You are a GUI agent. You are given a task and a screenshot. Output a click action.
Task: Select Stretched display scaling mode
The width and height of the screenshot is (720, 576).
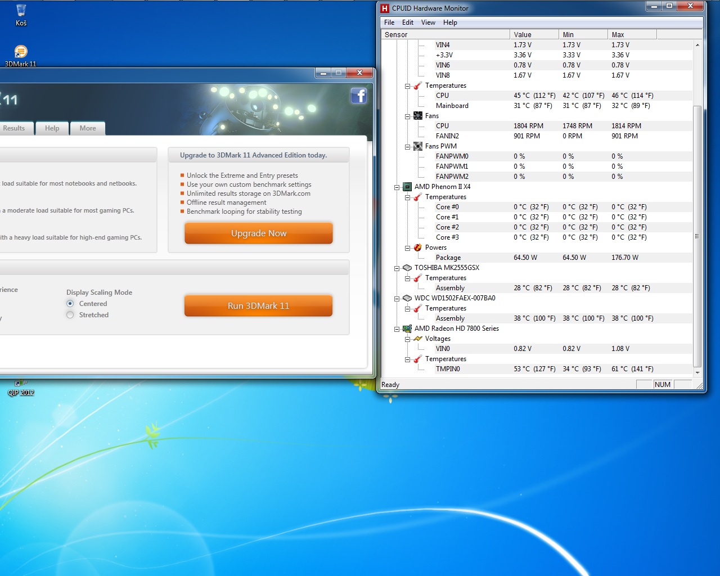tap(70, 315)
